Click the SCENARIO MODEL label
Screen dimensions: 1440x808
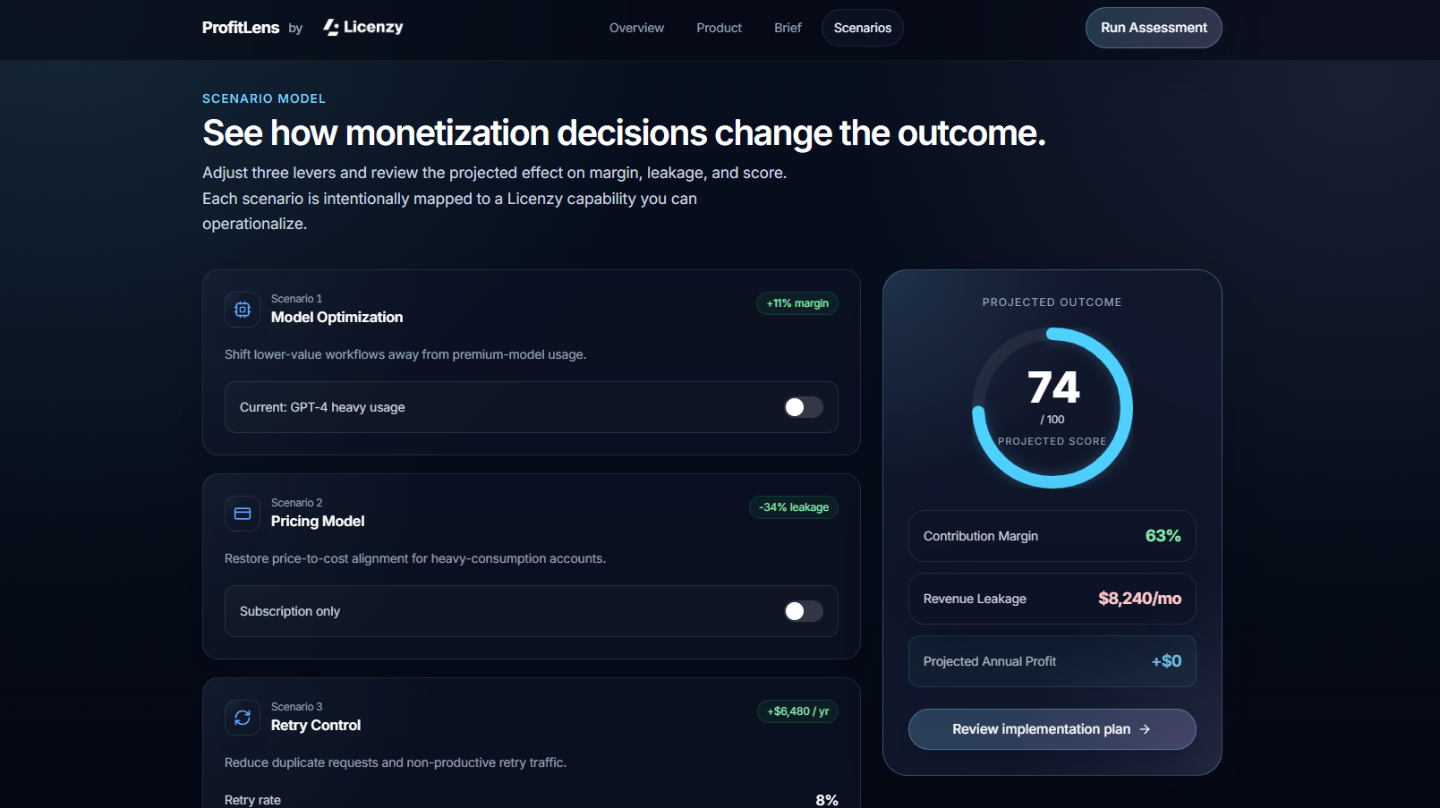point(264,98)
